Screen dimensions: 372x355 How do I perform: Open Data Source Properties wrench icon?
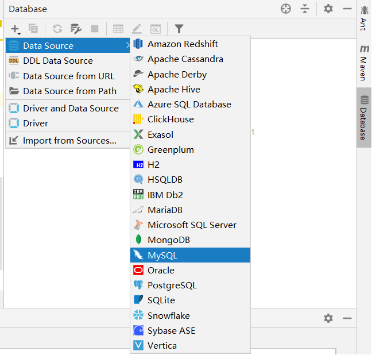[76, 29]
